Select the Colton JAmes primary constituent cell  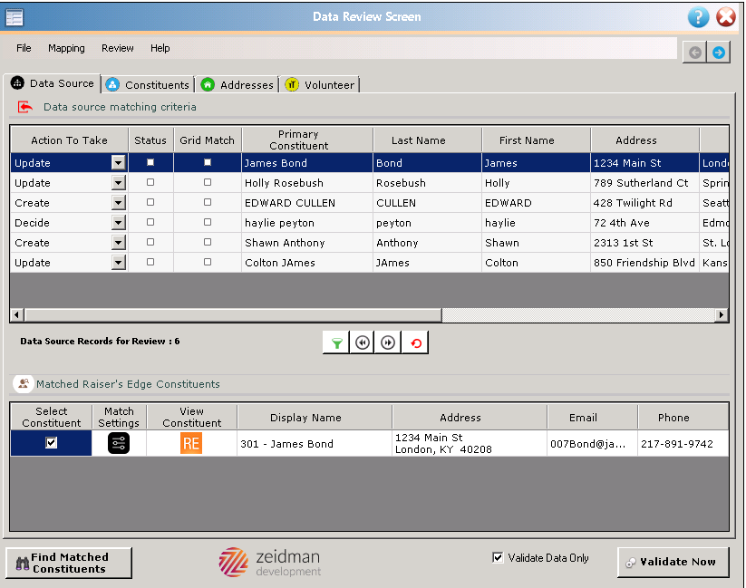tap(307, 263)
